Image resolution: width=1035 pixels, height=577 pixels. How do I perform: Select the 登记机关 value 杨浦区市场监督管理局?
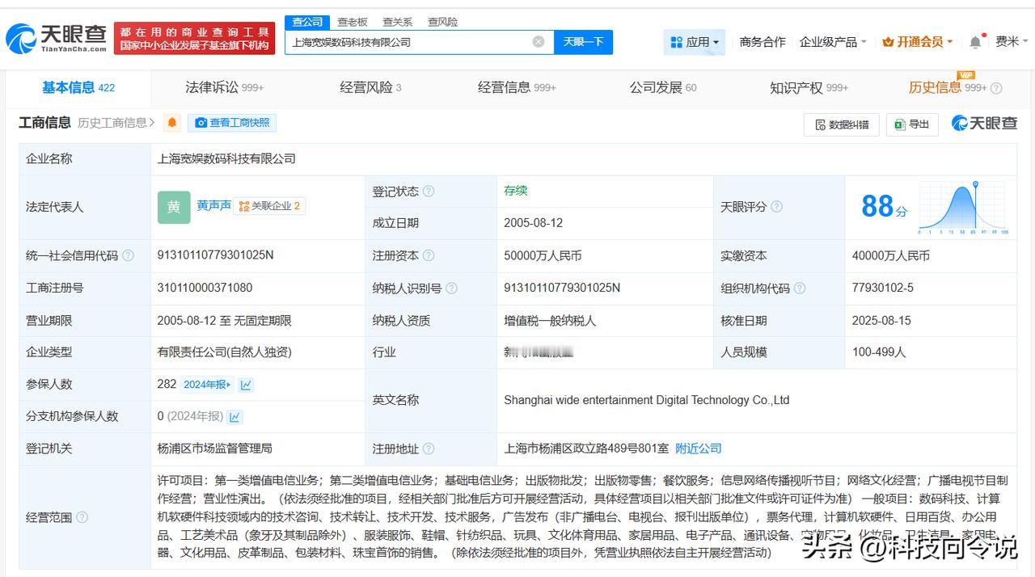[214, 449]
